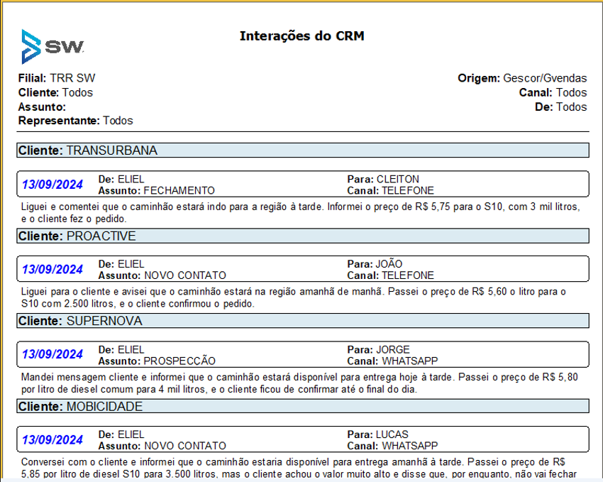
Task: Click the note starting 'Liguei e comentei que o caminhão'
Action: (x=300, y=213)
